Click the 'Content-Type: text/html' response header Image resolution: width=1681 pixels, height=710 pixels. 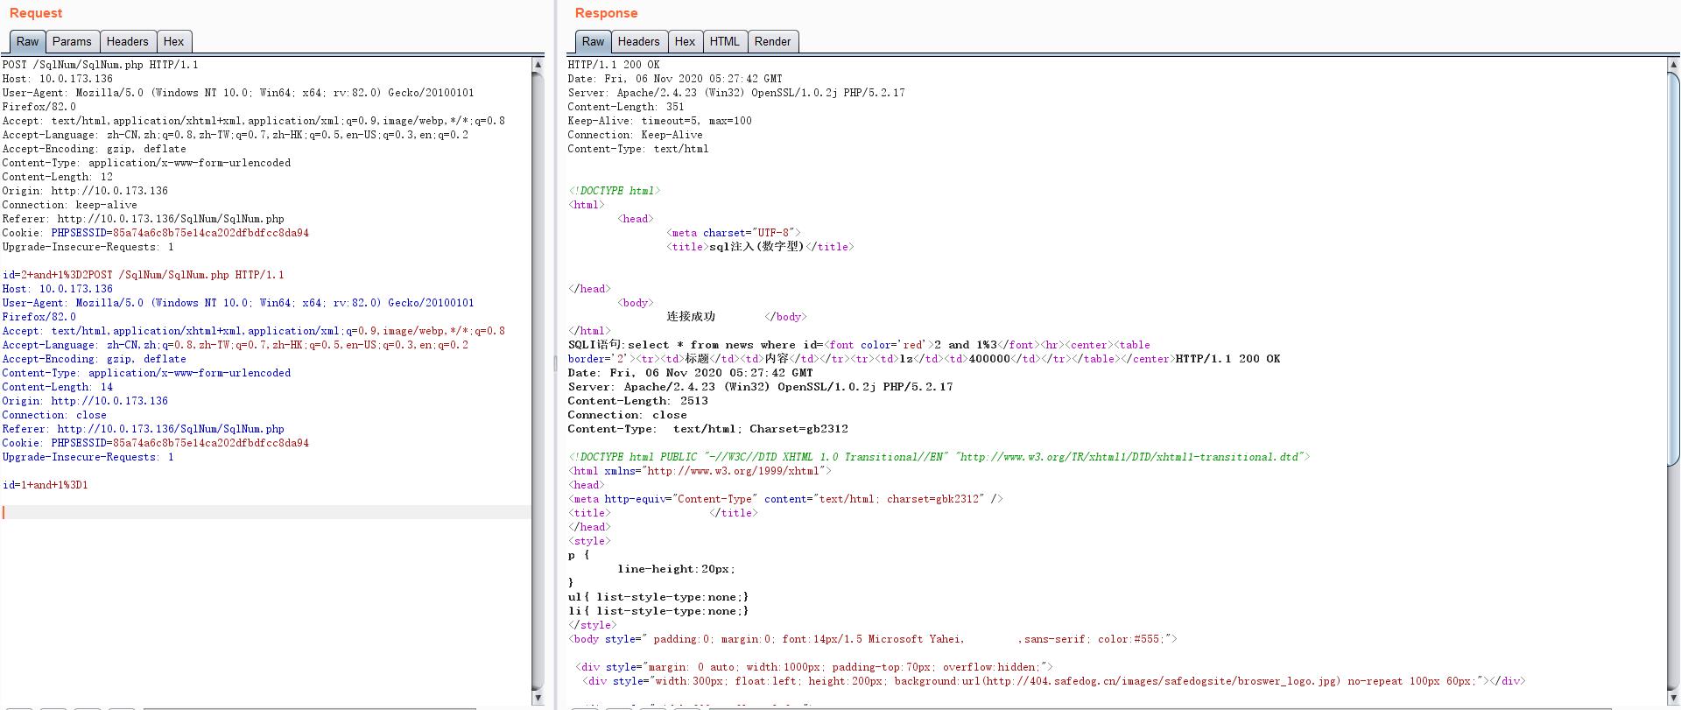click(638, 149)
